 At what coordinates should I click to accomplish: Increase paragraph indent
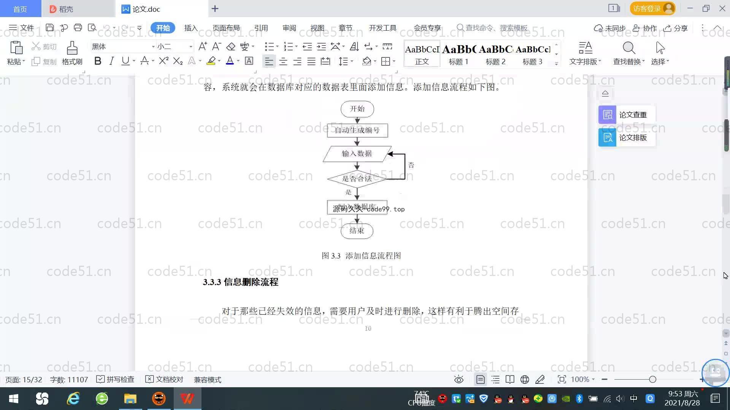coord(321,46)
